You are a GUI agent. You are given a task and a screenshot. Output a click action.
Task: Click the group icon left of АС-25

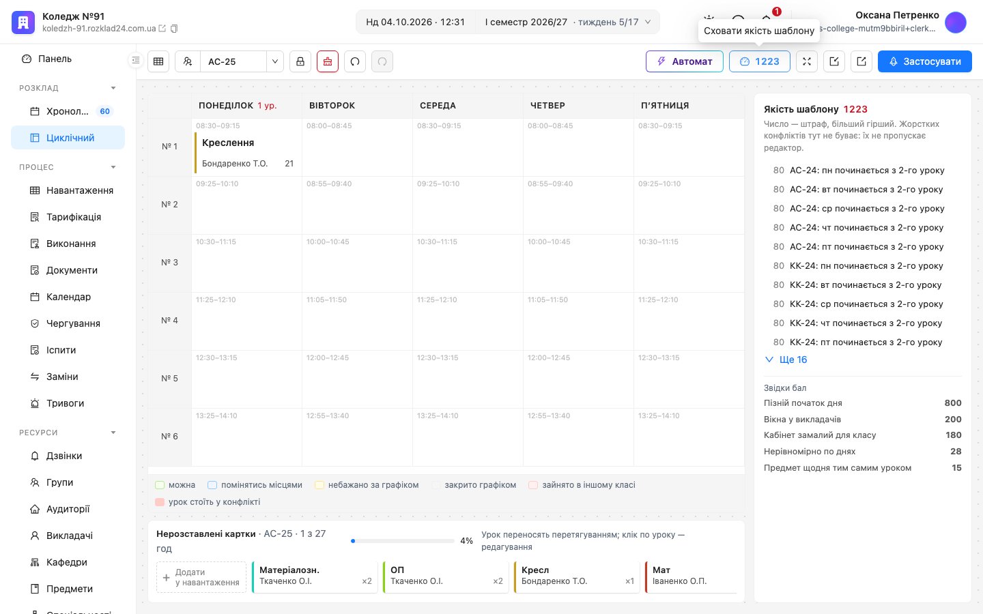coord(188,61)
